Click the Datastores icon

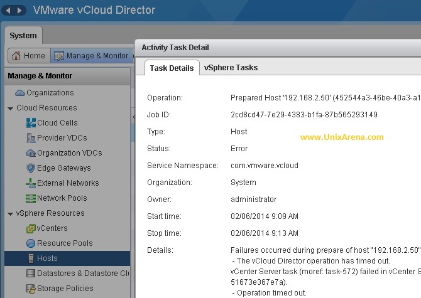point(31,274)
